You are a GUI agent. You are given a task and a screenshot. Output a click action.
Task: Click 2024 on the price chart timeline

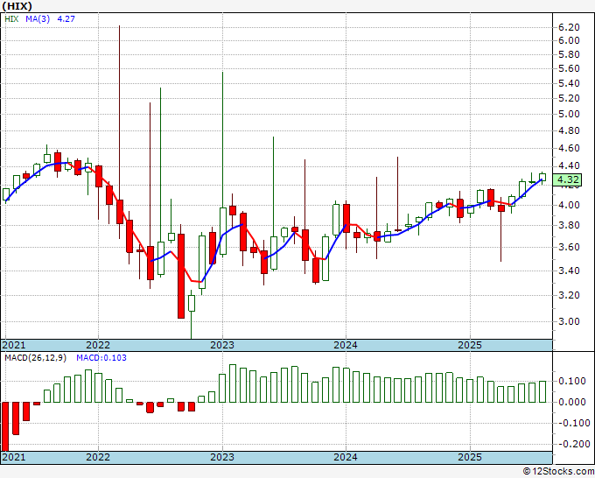(x=346, y=345)
